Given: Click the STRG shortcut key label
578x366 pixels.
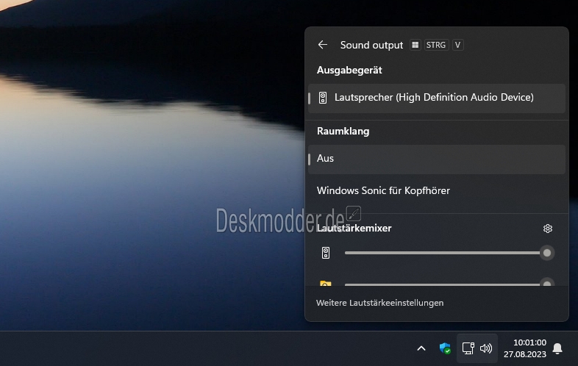Looking at the screenshot, I should click(x=436, y=45).
